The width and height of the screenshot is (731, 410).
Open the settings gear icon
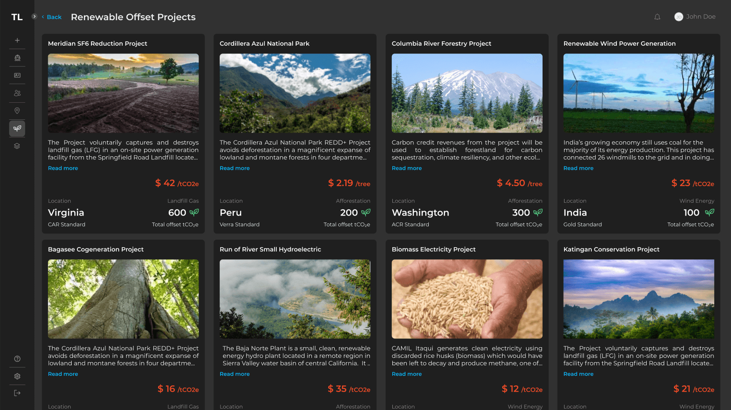[17, 376]
